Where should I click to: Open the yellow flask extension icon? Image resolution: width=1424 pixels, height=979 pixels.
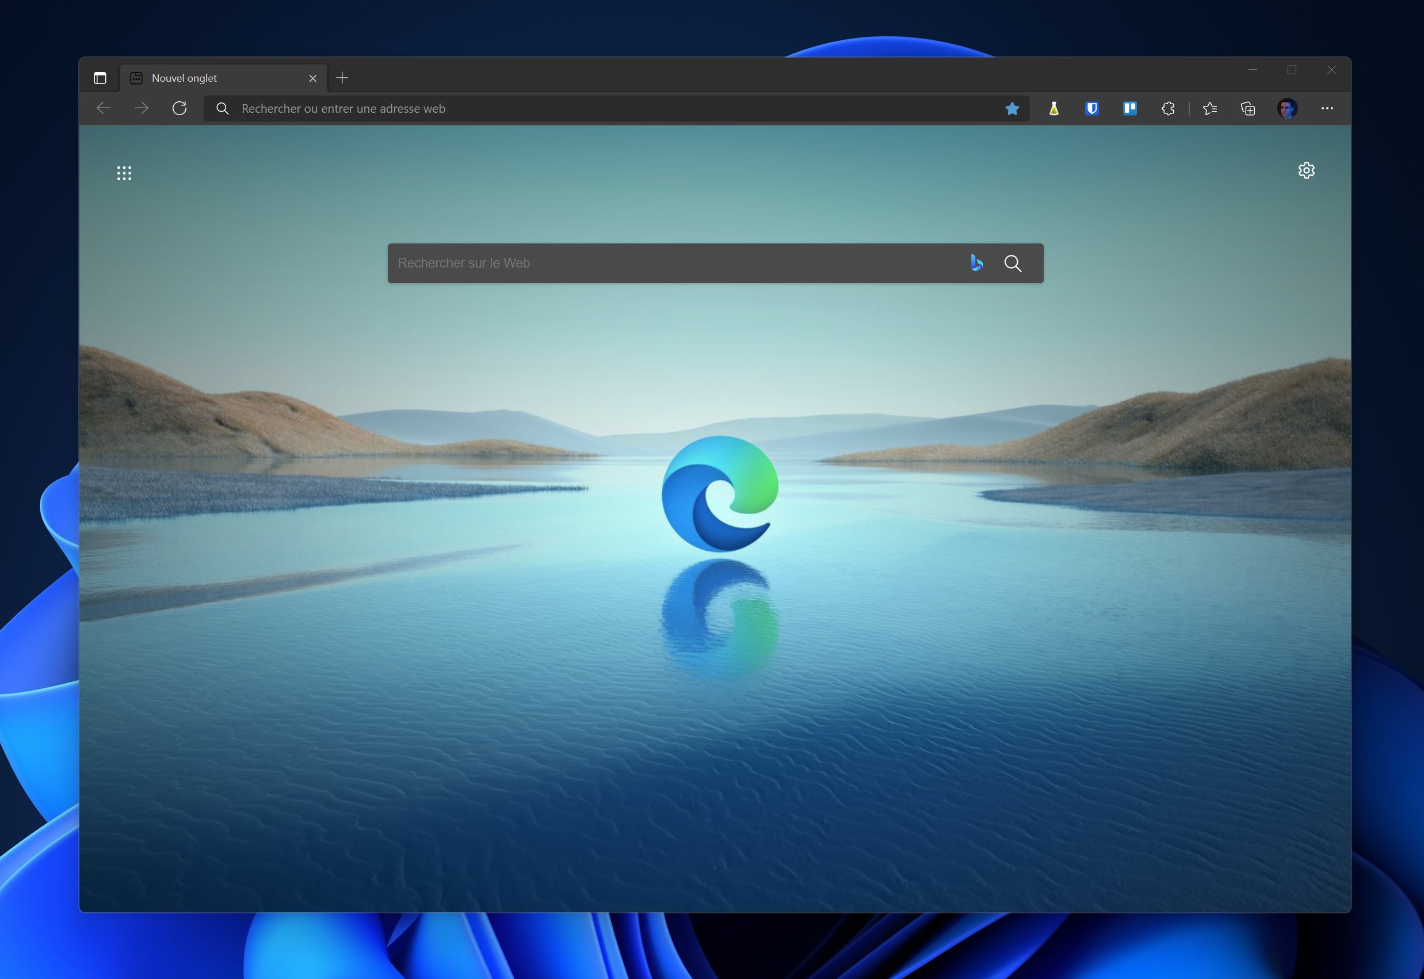[x=1053, y=109]
